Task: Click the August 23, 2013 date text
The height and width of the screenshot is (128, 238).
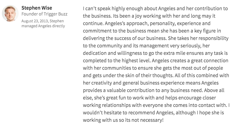Action: [35, 21]
